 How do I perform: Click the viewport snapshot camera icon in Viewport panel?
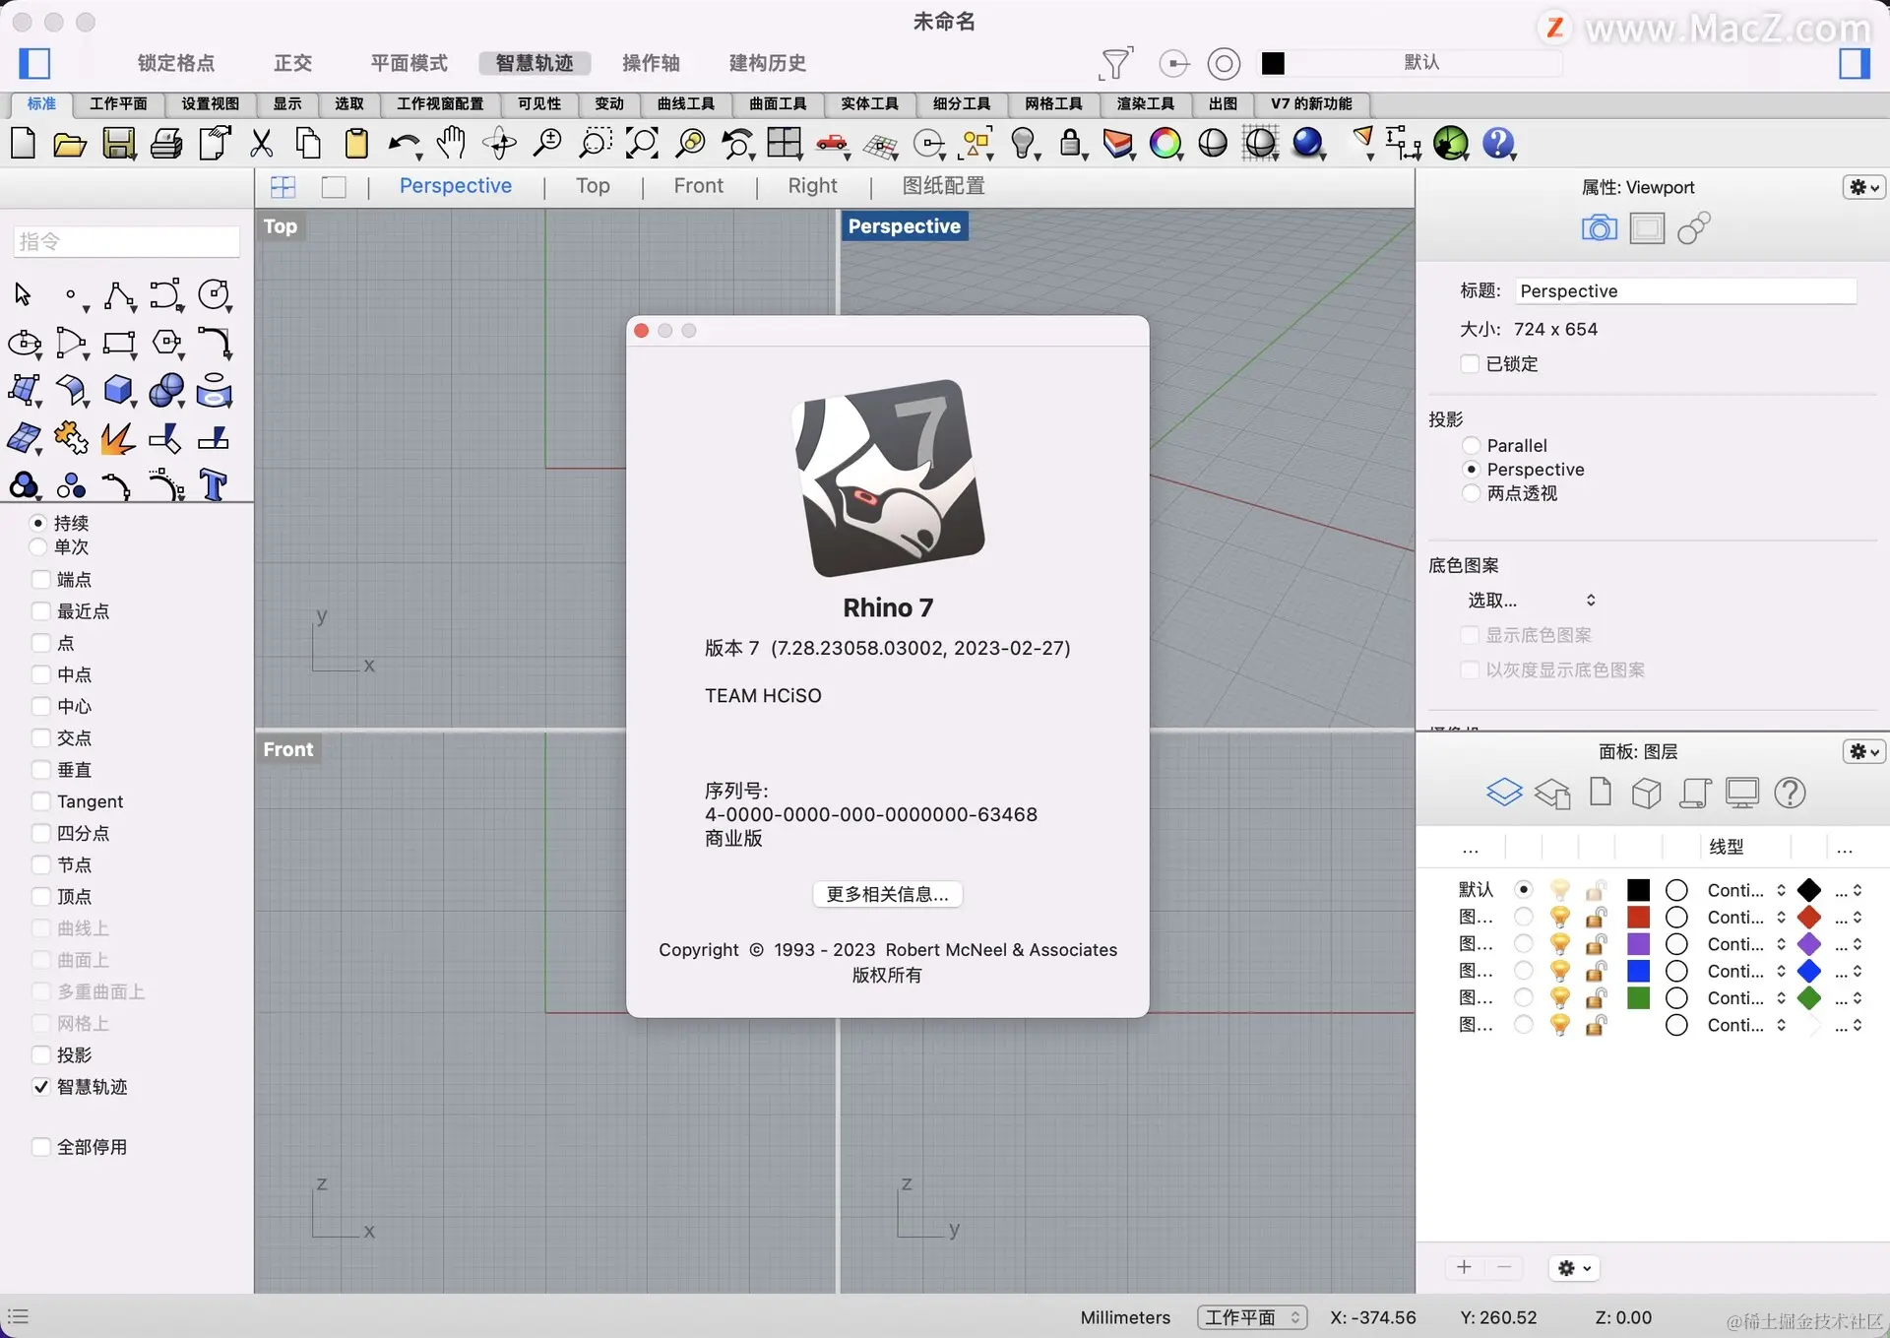pyautogui.click(x=1598, y=227)
